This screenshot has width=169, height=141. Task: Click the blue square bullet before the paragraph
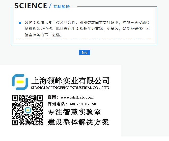pyautogui.click(x=20, y=23)
